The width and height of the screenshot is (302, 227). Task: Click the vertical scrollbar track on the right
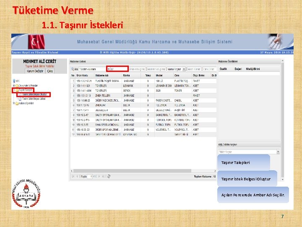(x=283, y=120)
